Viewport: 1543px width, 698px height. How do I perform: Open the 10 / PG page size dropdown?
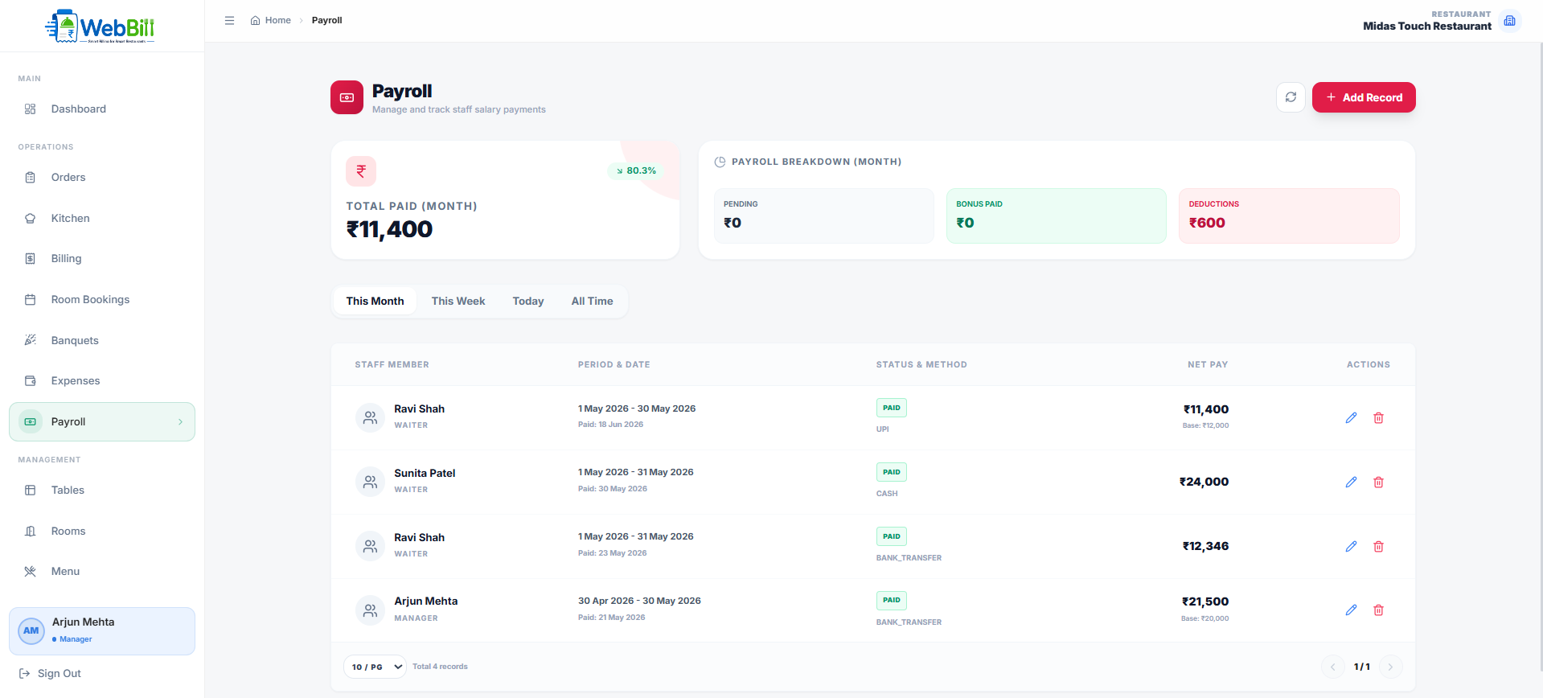point(375,667)
